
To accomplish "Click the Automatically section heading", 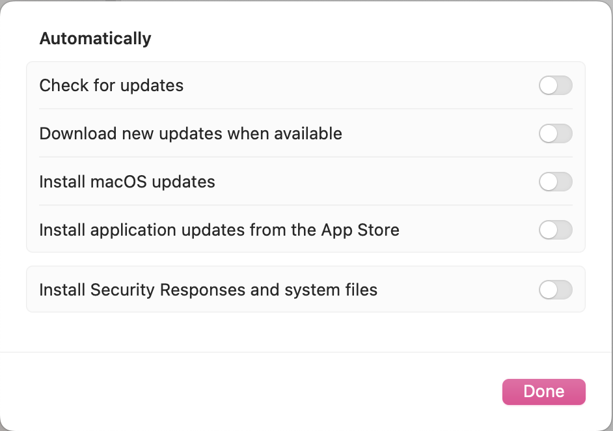I will pyautogui.click(x=95, y=38).
